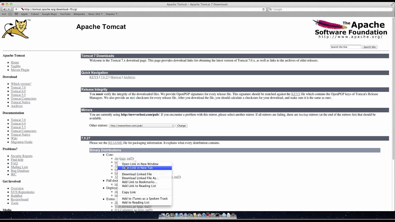The height and width of the screenshot is (222, 395).
Task: Open the SVN Repositories link
Action: 23,192
